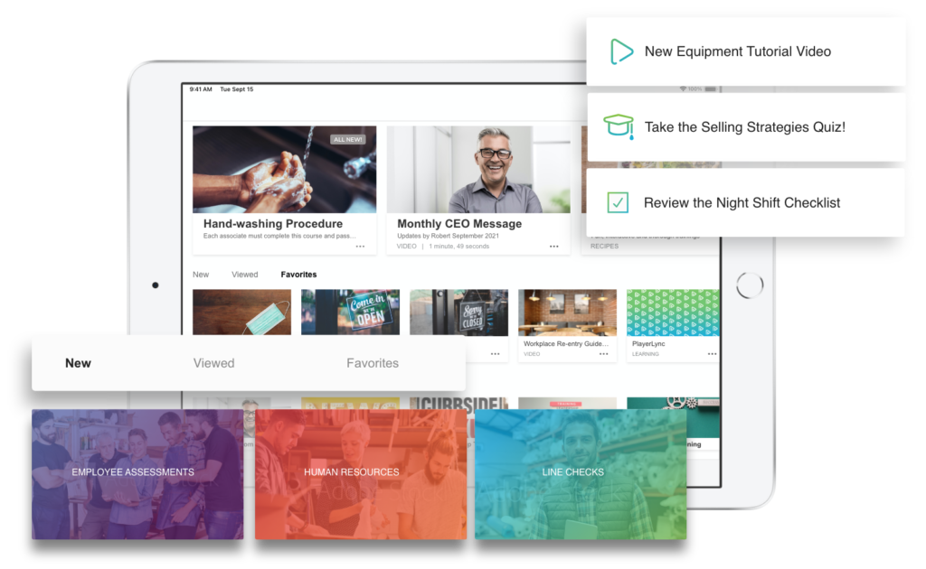Image resolution: width=926 pixels, height=569 pixels.
Task: Open the ellipsis menu on Monthly CEO Message card
Action: (553, 246)
